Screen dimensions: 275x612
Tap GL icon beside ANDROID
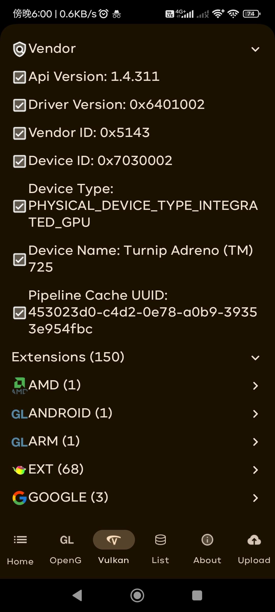(x=19, y=414)
